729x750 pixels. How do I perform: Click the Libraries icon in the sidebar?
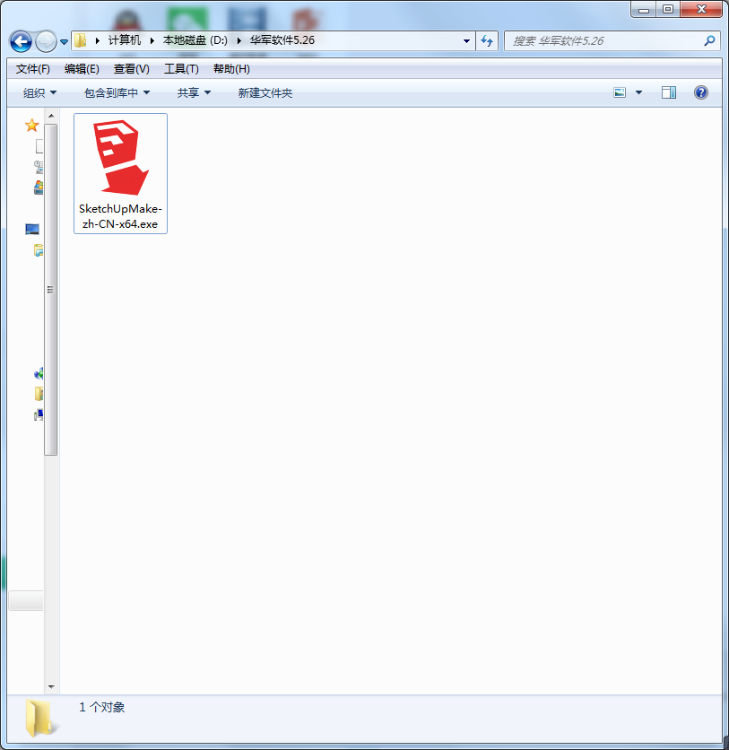[x=37, y=250]
